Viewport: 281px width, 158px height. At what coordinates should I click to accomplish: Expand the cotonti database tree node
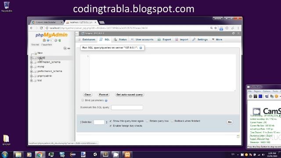tap(32, 57)
